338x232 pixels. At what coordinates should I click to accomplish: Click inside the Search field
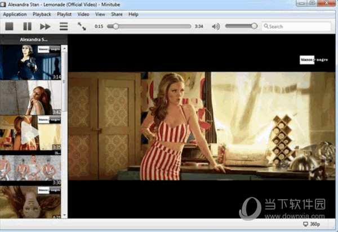pos(296,27)
